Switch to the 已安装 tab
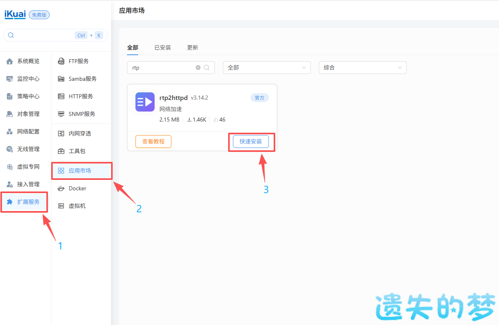 163,48
